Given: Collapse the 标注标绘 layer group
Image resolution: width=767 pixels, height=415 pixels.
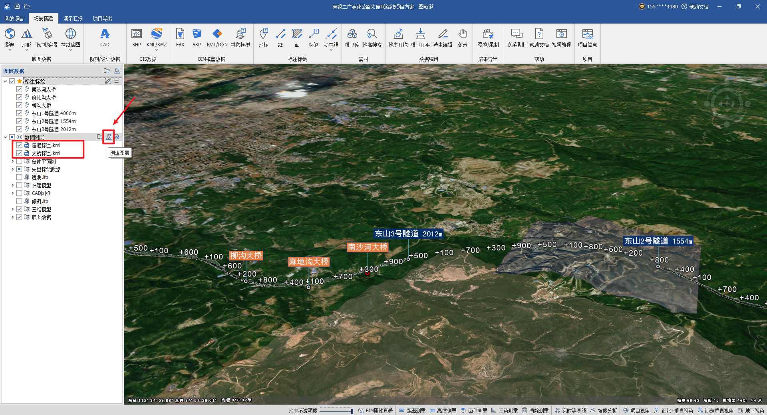Looking at the screenshot, I should [5, 81].
